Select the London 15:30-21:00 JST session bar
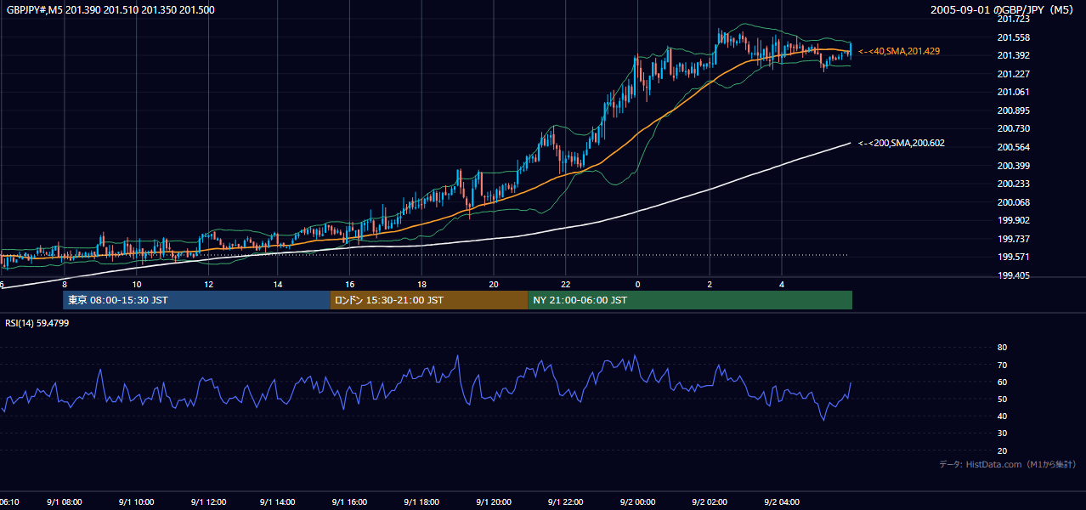Image resolution: width=1086 pixels, height=510 pixels. (428, 300)
